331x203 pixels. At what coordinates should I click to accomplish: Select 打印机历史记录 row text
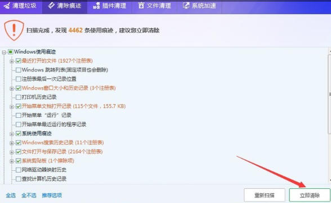click(x=39, y=97)
